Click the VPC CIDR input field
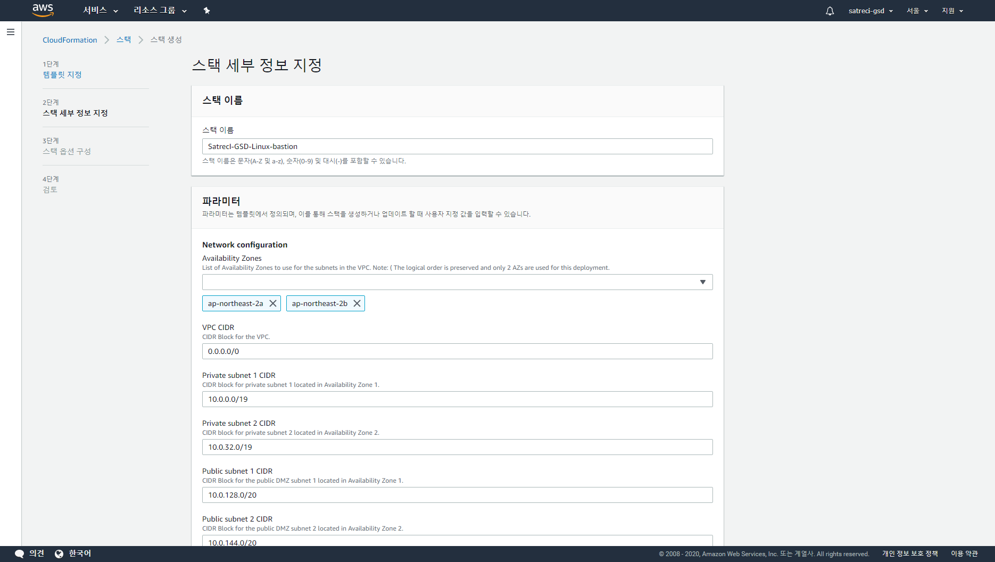 click(457, 351)
